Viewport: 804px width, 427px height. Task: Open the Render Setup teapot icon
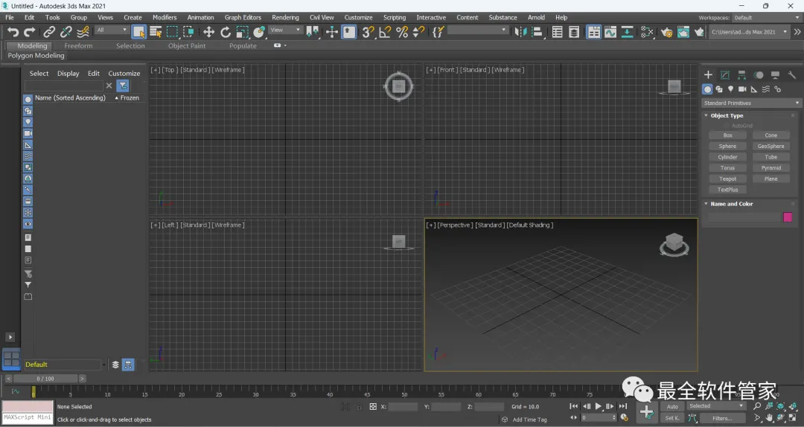point(666,32)
